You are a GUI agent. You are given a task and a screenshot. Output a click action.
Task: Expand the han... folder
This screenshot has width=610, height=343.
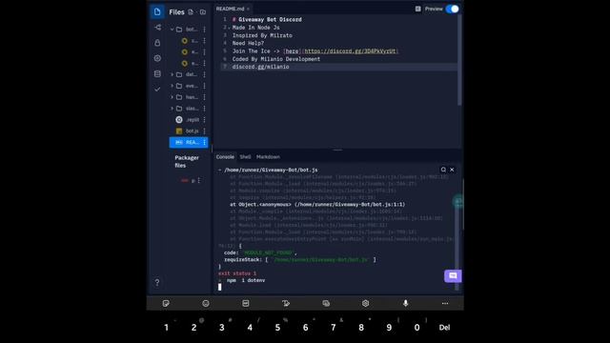click(x=173, y=97)
